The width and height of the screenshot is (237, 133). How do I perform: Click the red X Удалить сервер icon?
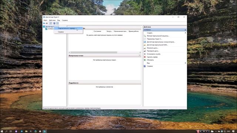145,57
